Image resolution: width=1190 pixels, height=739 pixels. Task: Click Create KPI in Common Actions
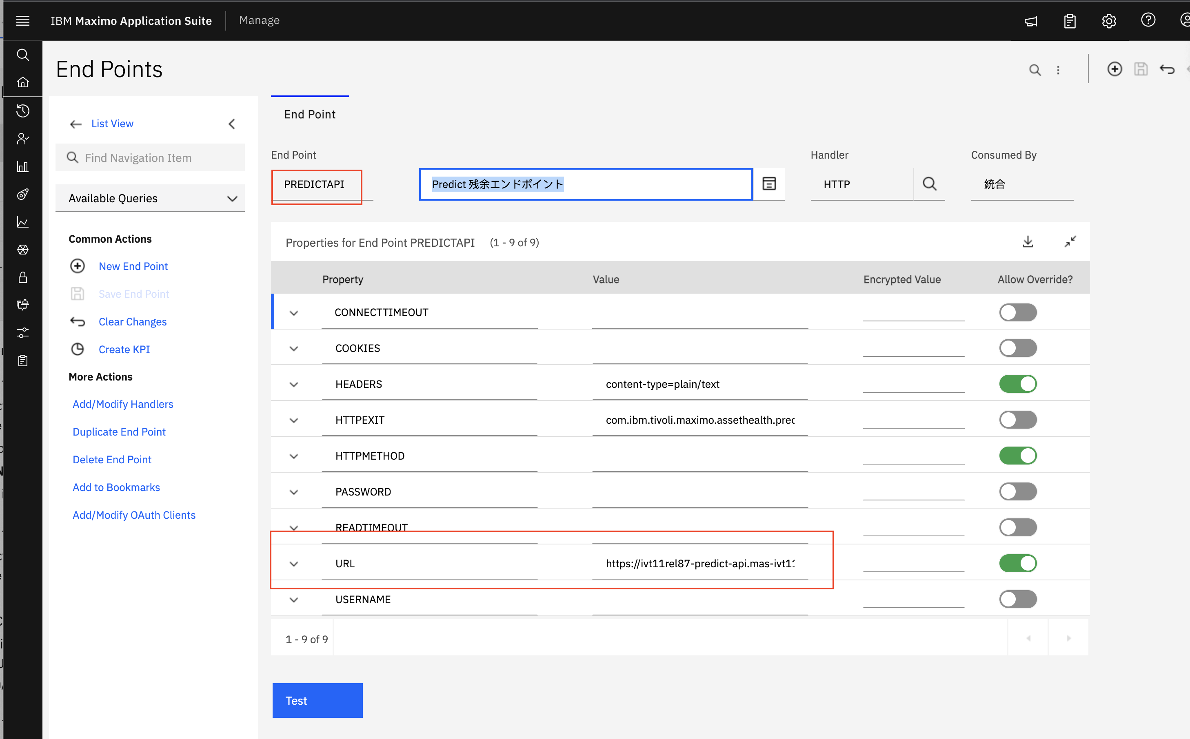click(x=124, y=349)
